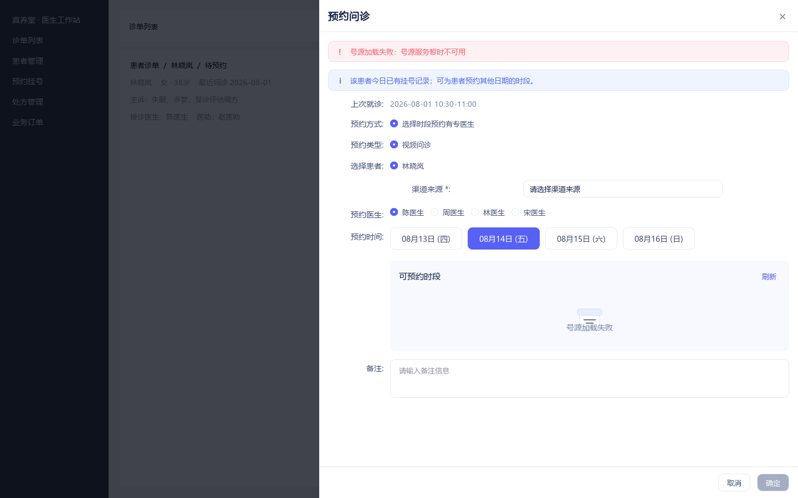798x498 pixels.
Task: Click the 取消 button
Action: pyautogui.click(x=734, y=483)
